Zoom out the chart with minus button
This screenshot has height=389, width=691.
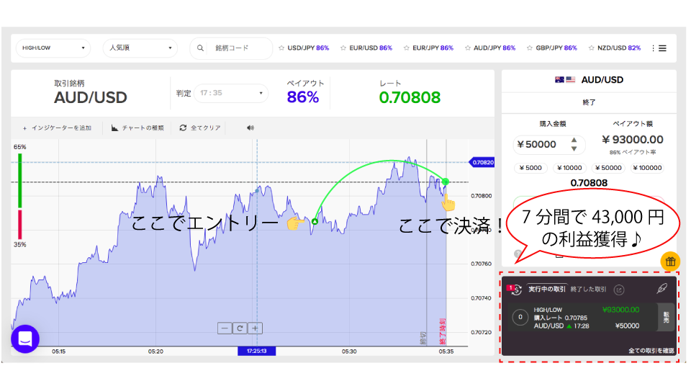coord(225,328)
